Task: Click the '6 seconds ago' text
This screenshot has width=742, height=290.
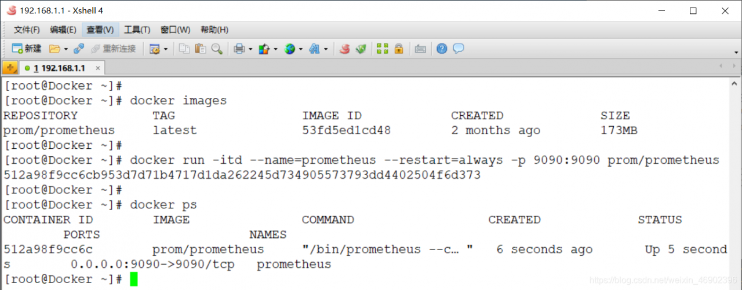Action: pos(544,249)
